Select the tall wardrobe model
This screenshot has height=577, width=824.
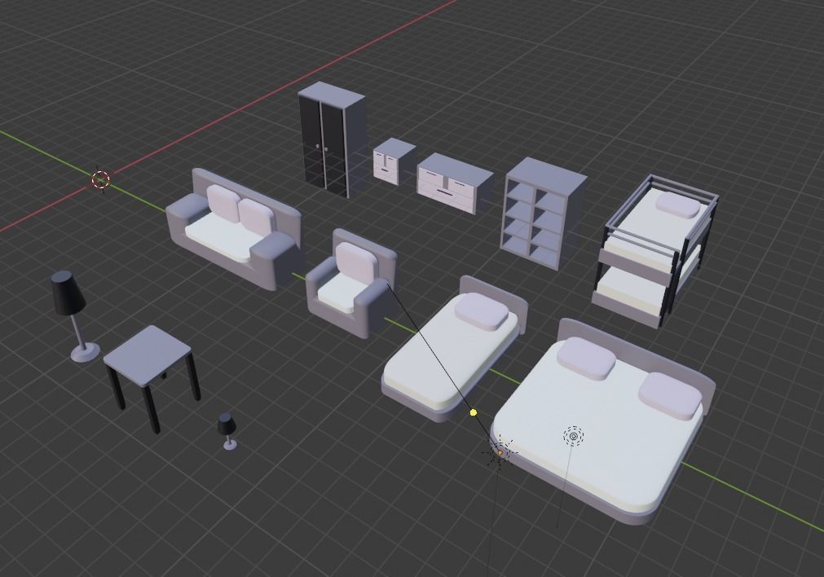[x=332, y=139]
